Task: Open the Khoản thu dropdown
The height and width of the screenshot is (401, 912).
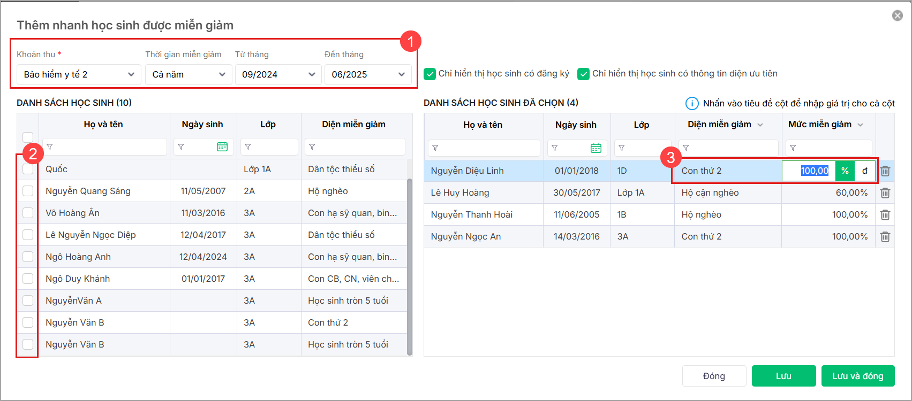Action: [79, 74]
